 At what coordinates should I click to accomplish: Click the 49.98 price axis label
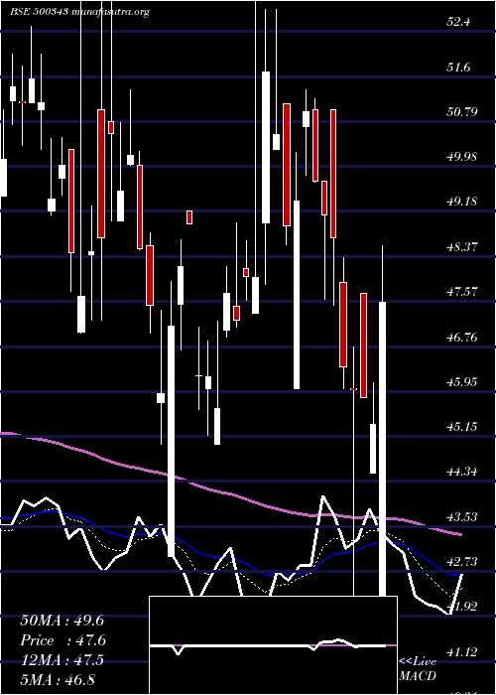pos(462,157)
